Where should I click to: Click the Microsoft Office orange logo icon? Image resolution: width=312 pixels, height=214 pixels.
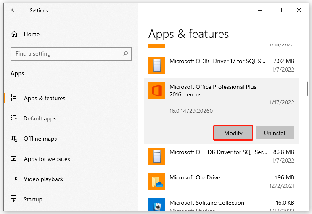click(x=157, y=91)
